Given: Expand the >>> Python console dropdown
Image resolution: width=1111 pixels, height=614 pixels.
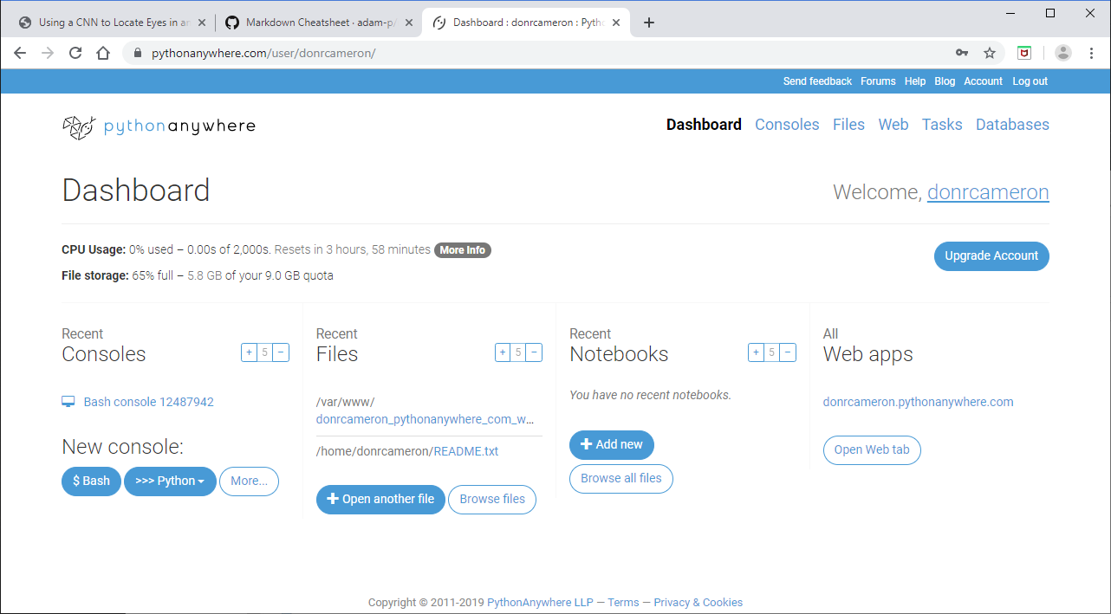Looking at the screenshot, I should click(170, 482).
